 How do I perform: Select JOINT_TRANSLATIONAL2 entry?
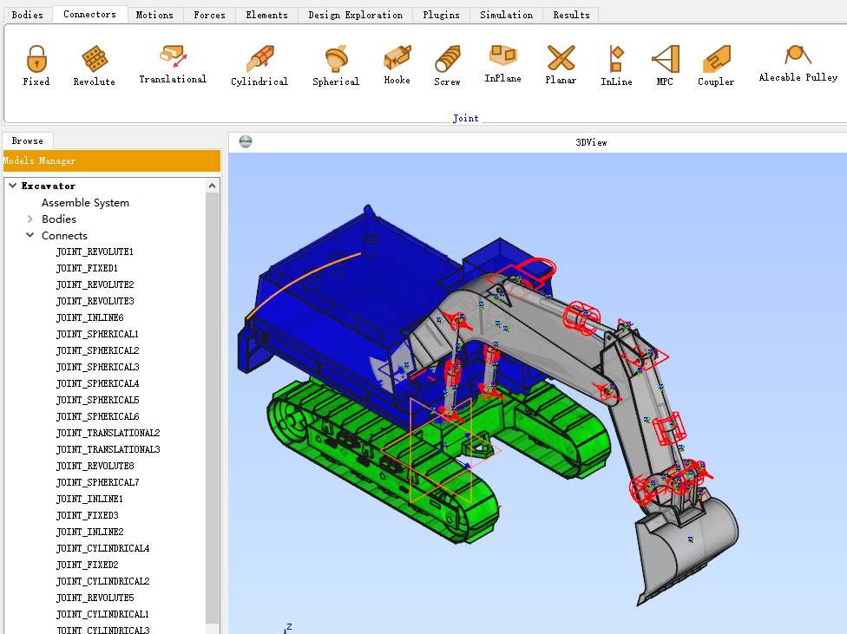[x=108, y=433]
